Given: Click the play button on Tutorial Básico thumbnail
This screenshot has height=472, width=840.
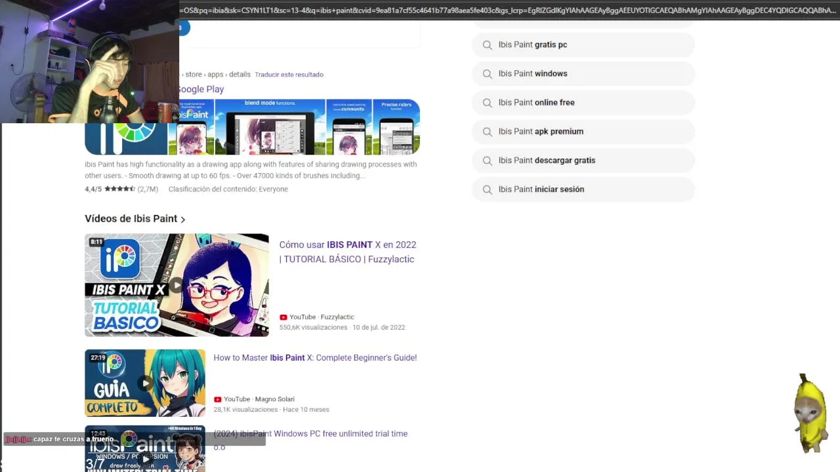Looking at the screenshot, I should pyautogui.click(x=177, y=286).
